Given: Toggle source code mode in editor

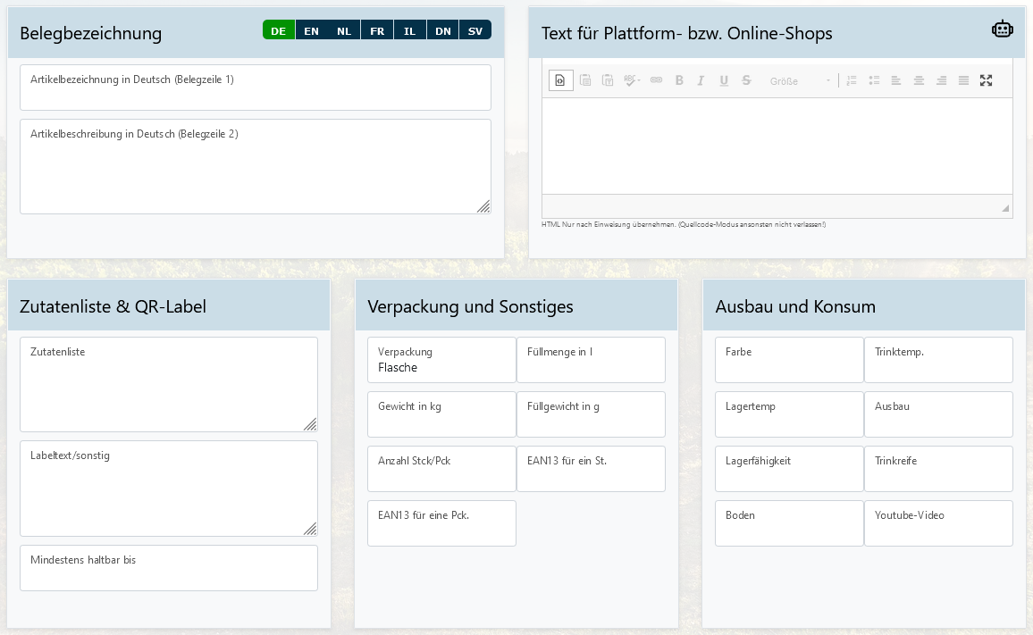Looking at the screenshot, I should click(560, 80).
